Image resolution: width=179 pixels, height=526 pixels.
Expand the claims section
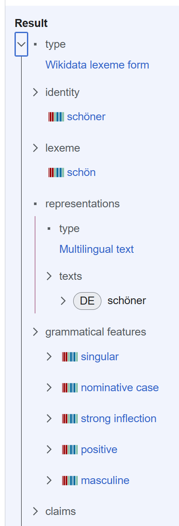point(35,511)
